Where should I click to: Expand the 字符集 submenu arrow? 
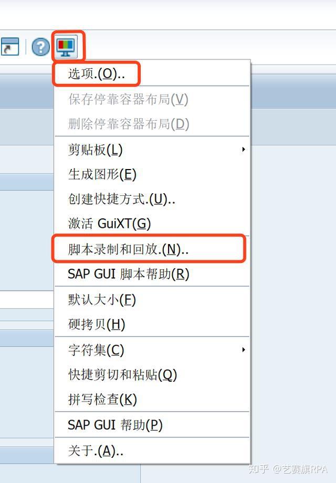pyautogui.click(x=244, y=350)
